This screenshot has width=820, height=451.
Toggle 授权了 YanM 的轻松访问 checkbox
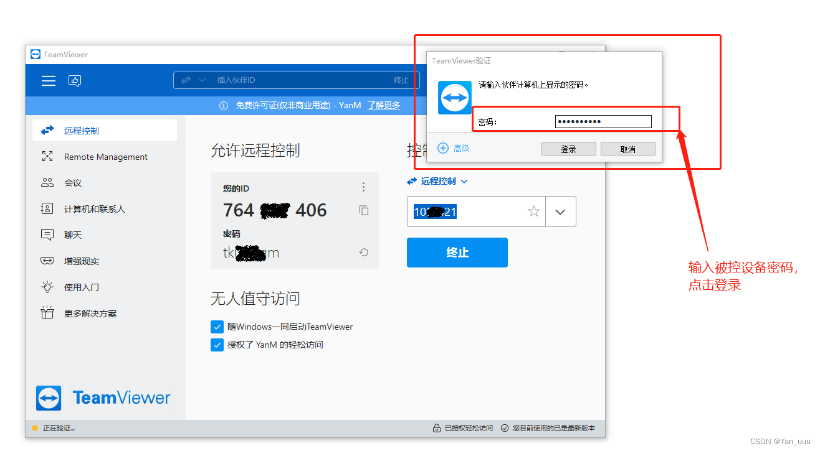(217, 345)
